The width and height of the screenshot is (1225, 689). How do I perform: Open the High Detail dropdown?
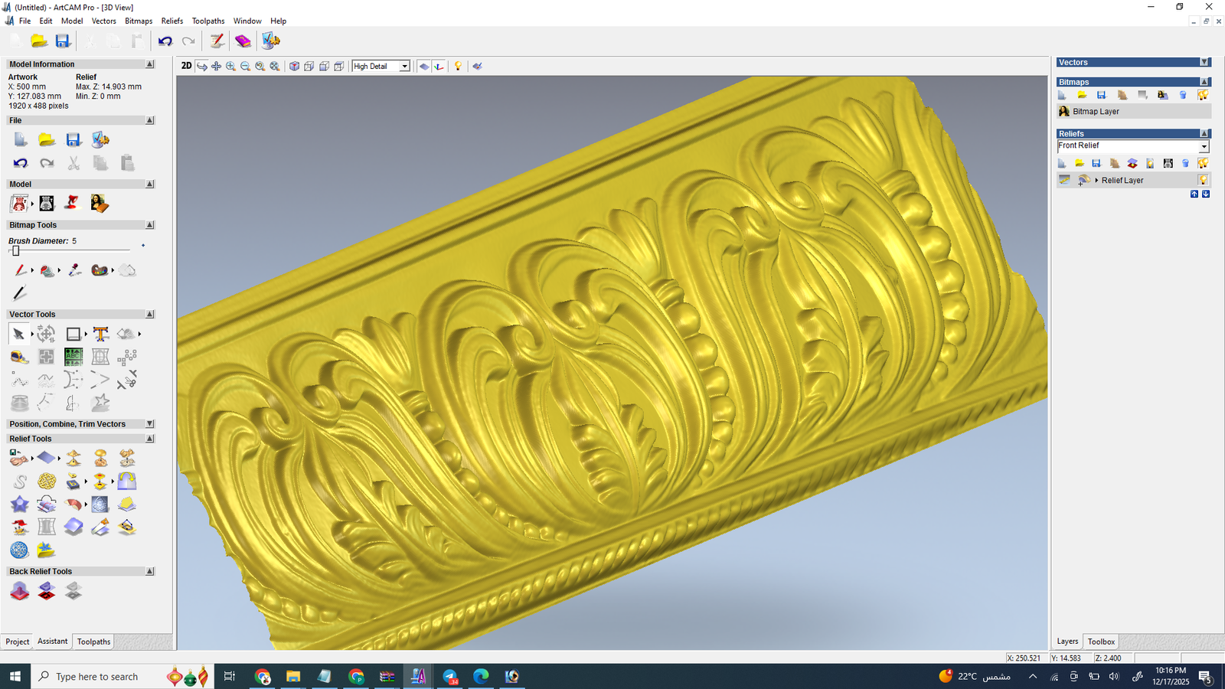tap(404, 67)
